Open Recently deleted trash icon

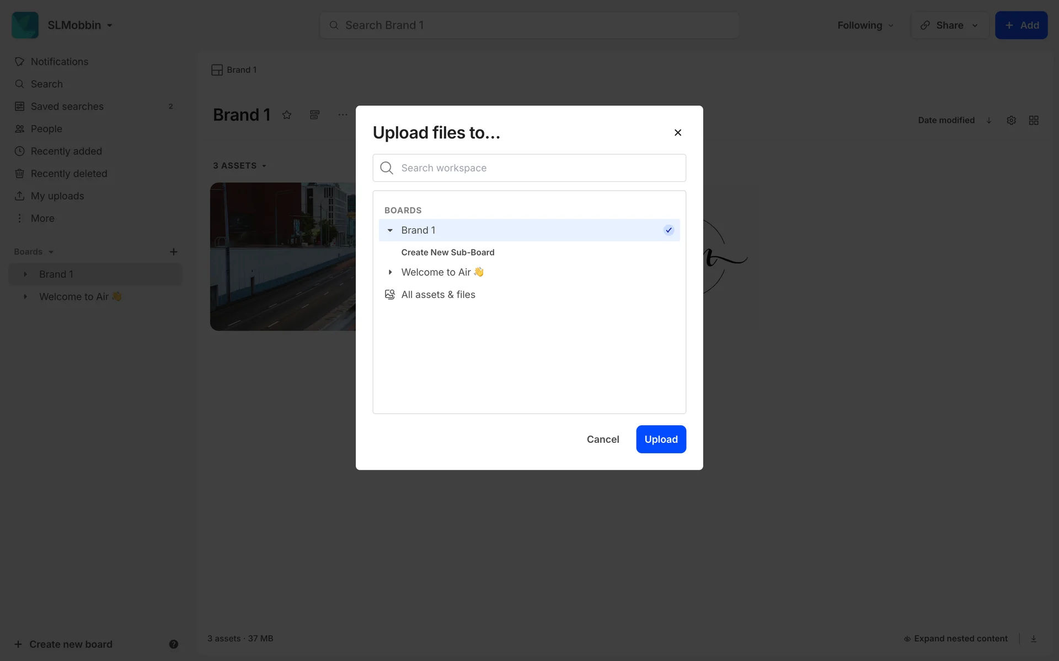[20, 174]
